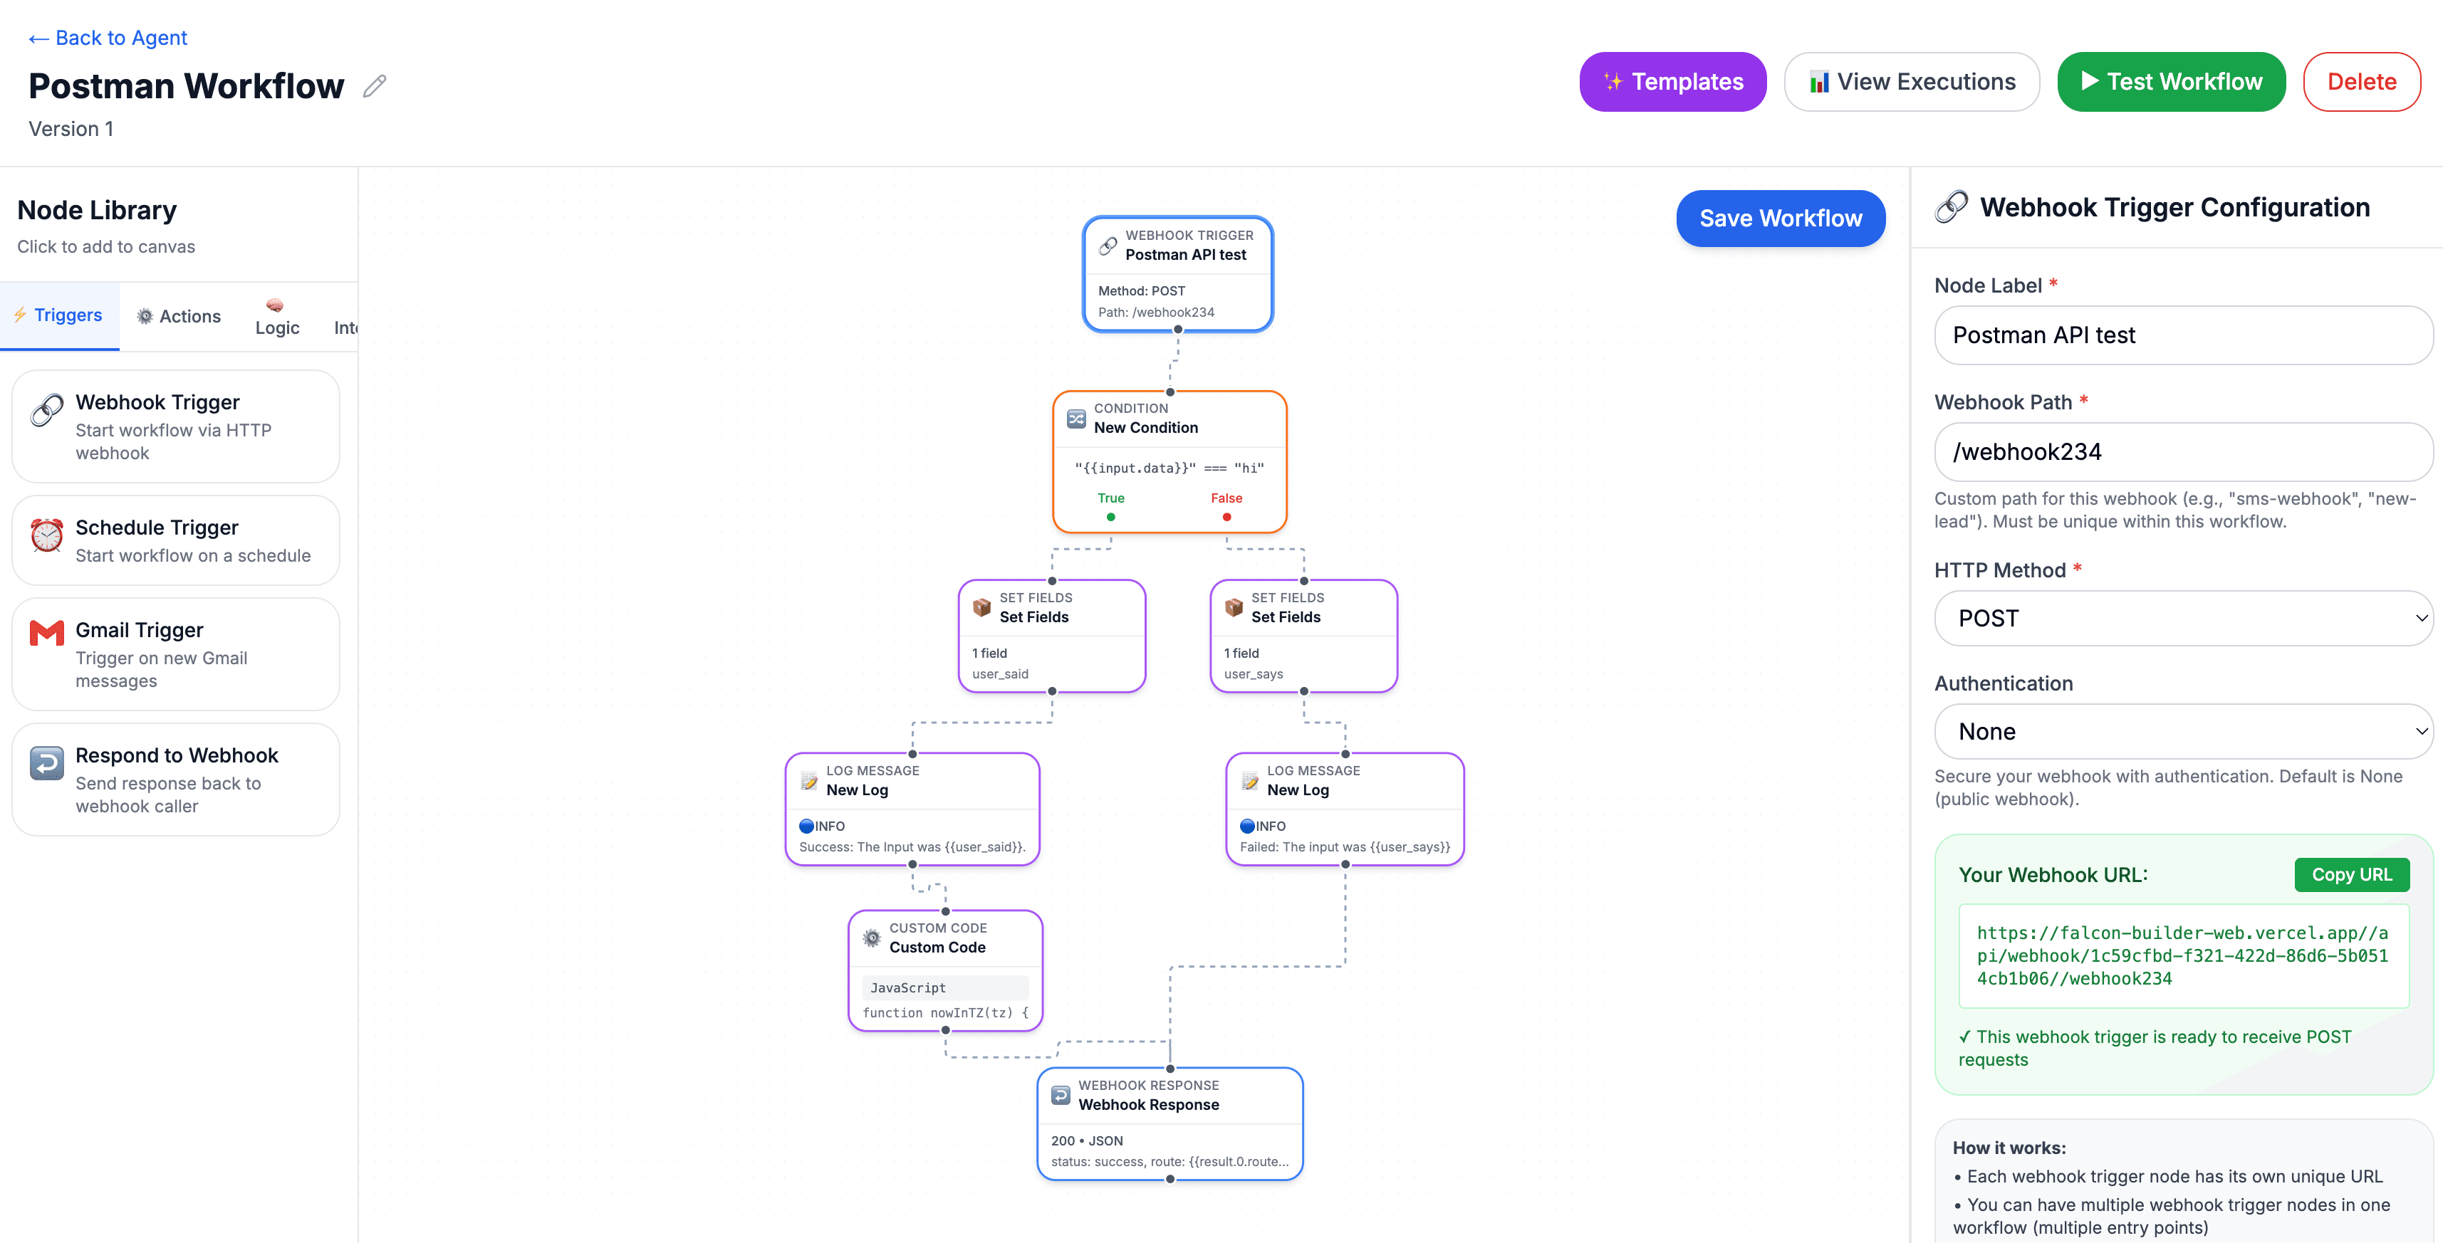Select the New Condition node icon
2443x1243 pixels.
[x=1076, y=418]
